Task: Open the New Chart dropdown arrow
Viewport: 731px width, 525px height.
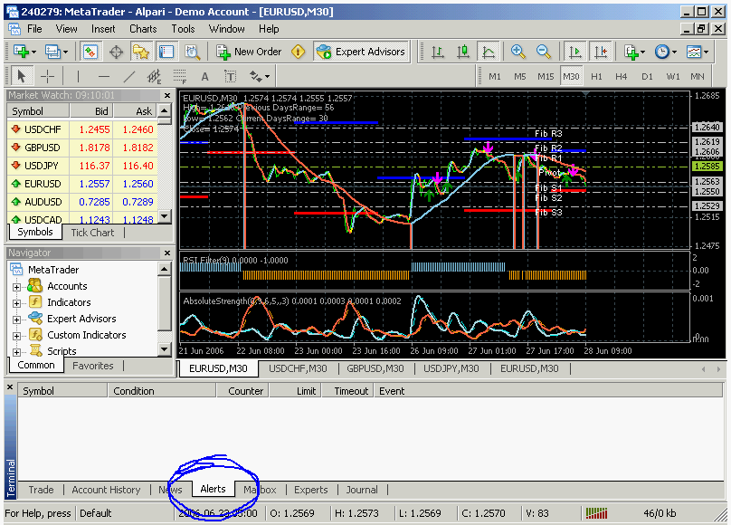Action: (x=33, y=52)
